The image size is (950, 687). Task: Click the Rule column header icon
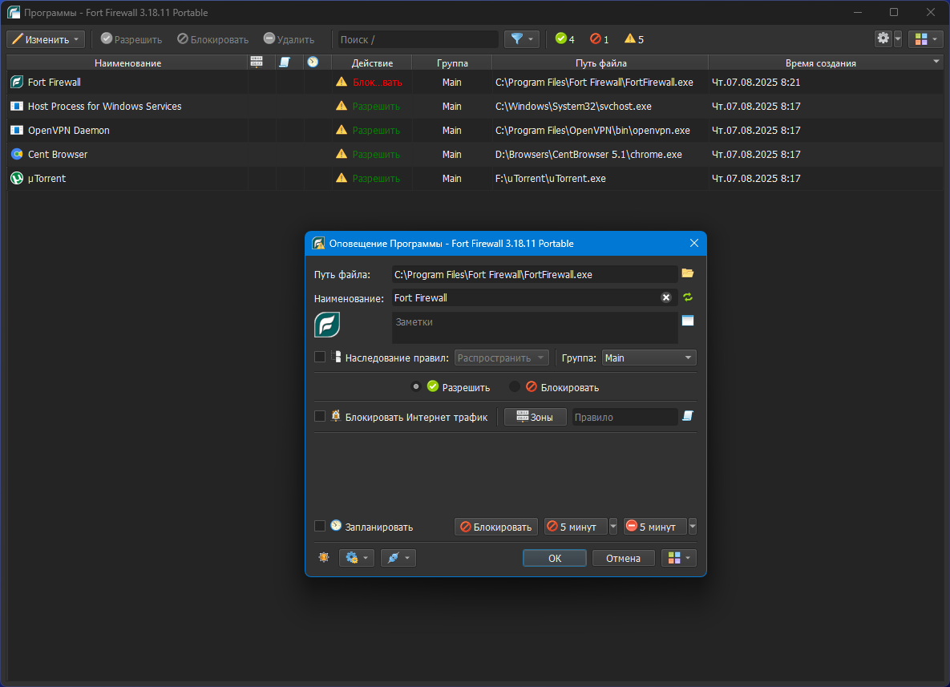tap(284, 63)
